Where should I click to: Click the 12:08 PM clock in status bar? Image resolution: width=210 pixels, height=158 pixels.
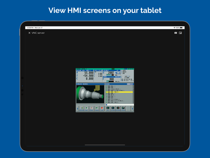point(30,28)
